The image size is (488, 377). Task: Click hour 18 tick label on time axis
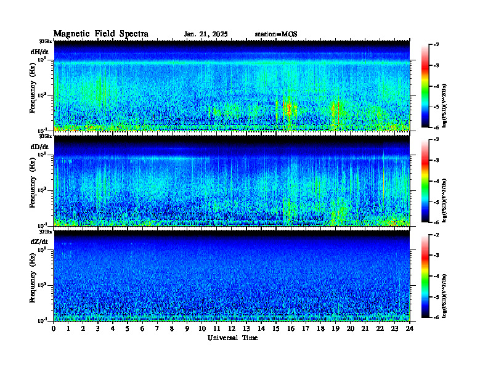[x=320, y=329]
